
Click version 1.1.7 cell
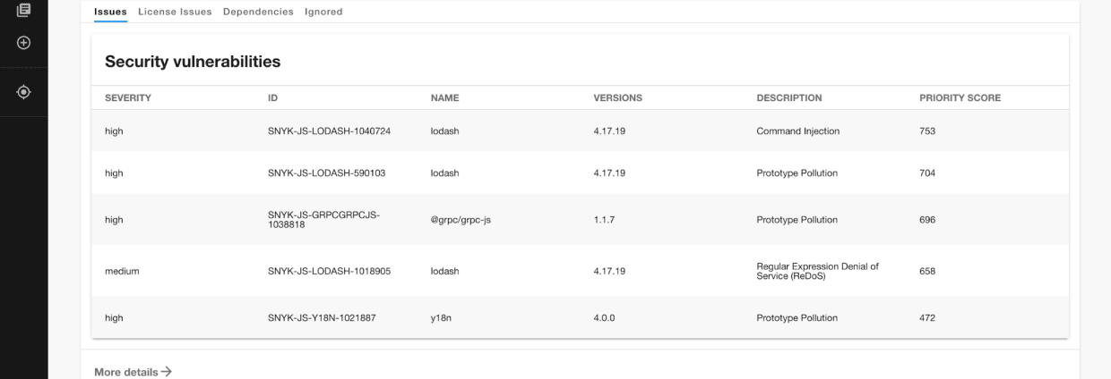[x=603, y=220]
